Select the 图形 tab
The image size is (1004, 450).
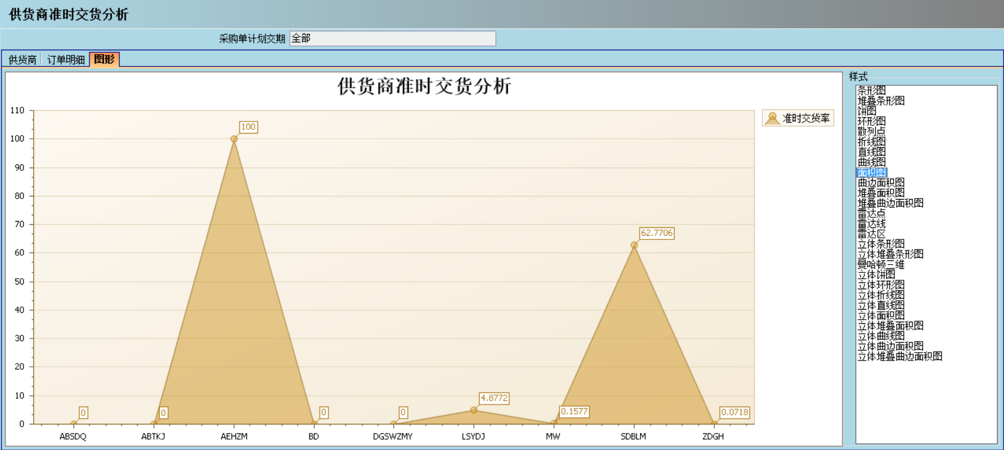pos(104,59)
